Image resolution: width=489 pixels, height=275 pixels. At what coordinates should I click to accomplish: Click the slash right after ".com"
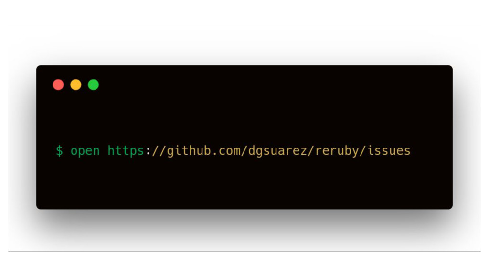click(244, 151)
